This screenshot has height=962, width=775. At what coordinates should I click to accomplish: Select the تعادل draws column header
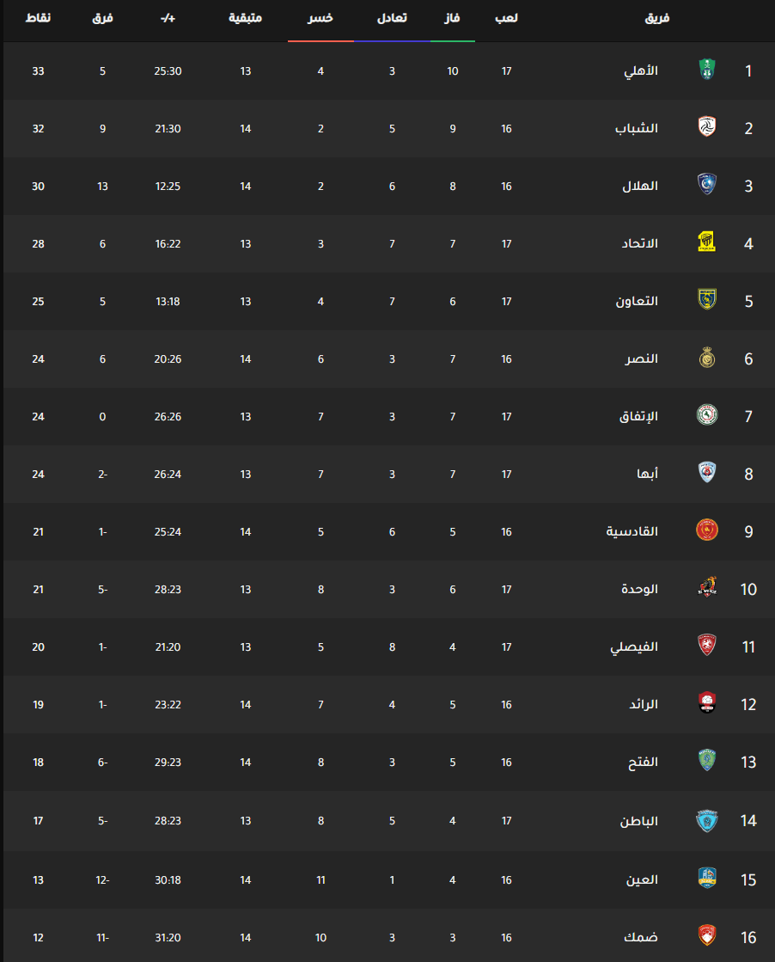(392, 18)
